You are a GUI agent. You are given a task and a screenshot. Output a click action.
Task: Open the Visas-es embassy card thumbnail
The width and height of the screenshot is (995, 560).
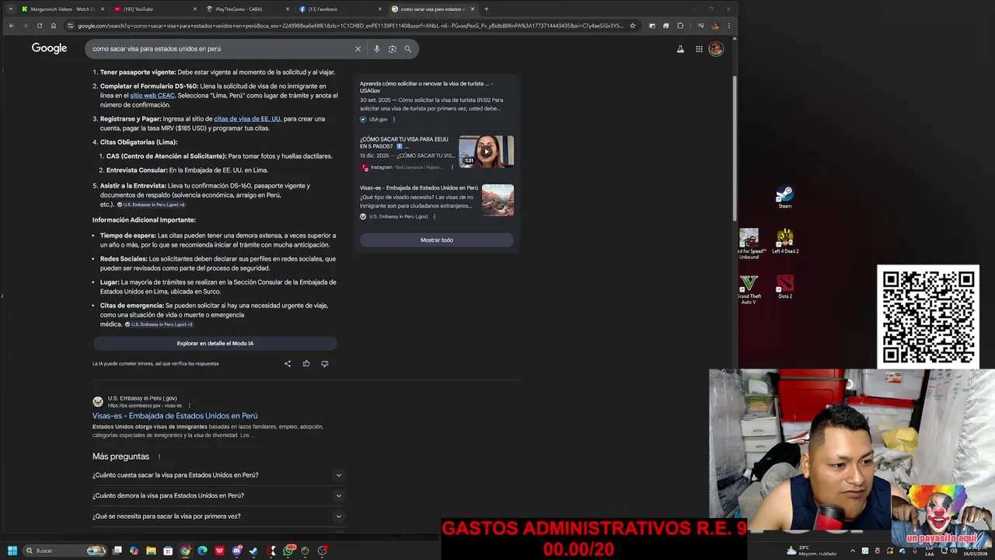pyautogui.click(x=497, y=200)
